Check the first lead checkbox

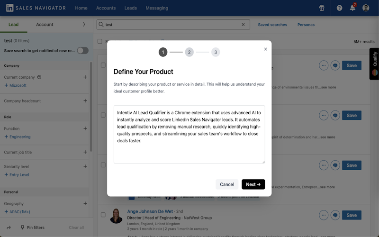tap(103, 65)
